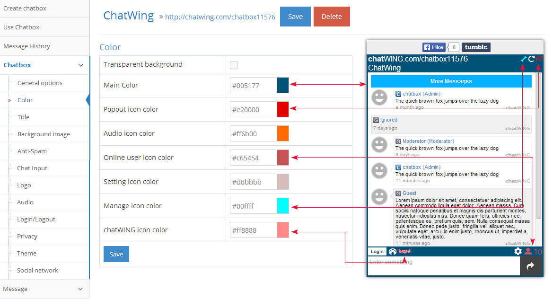Screen dimensions: 553x299
Task: Open the chatwing.com/chatbox11576 link
Action: (x=220, y=17)
